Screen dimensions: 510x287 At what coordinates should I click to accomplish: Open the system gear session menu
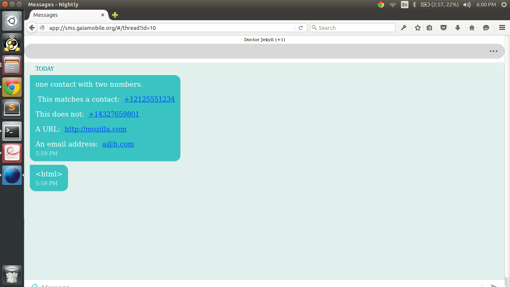(504, 4)
